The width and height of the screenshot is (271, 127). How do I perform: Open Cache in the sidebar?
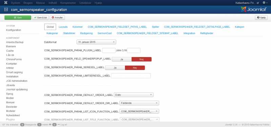[10, 51]
